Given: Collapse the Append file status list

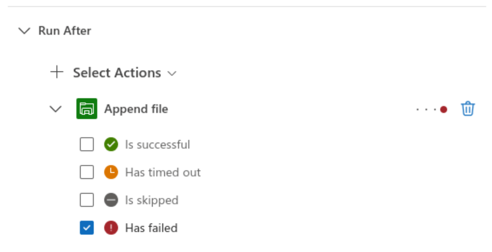Looking at the screenshot, I should [56, 109].
